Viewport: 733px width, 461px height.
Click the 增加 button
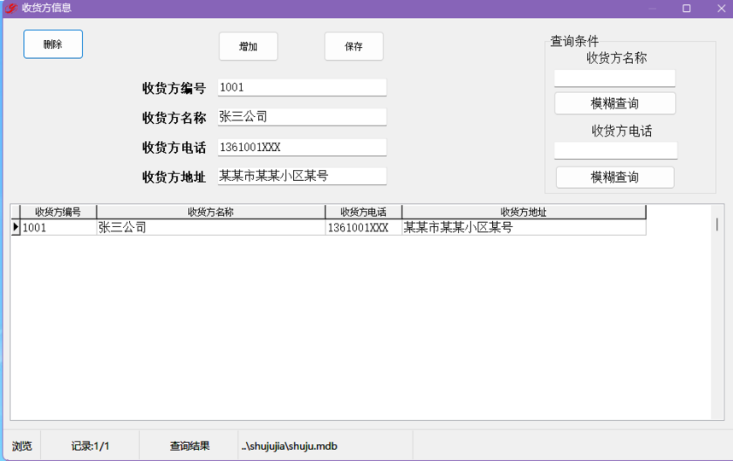click(x=249, y=46)
